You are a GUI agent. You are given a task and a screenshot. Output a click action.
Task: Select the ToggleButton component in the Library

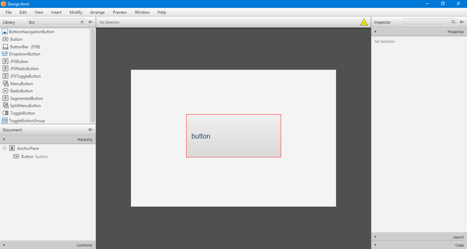(21, 113)
